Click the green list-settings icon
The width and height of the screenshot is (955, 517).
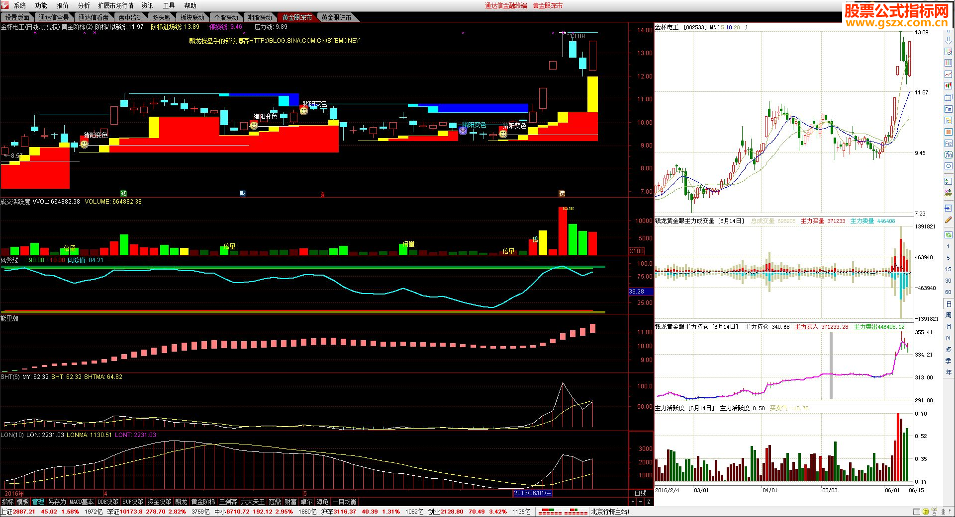948,181
